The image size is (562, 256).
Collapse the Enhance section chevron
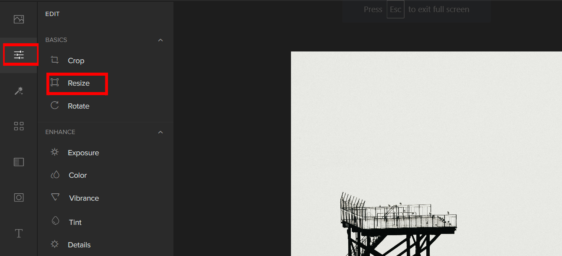pyautogui.click(x=160, y=132)
